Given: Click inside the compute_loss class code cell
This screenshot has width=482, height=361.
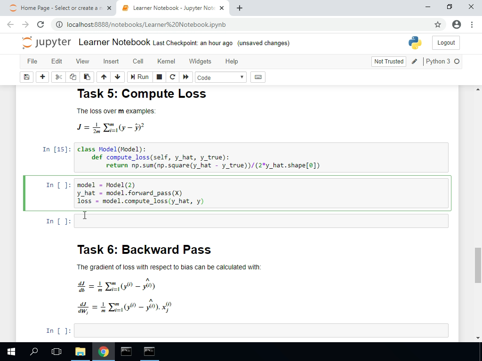Looking at the screenshot, I should point(261,157).
